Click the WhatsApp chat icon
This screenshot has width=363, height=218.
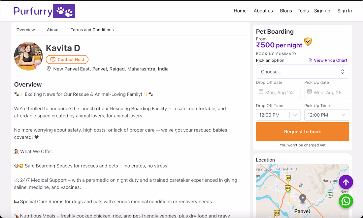tap(346, 201)
